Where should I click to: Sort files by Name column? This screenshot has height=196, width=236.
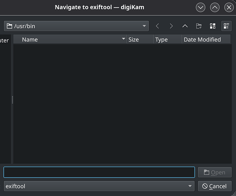(70, 40)
